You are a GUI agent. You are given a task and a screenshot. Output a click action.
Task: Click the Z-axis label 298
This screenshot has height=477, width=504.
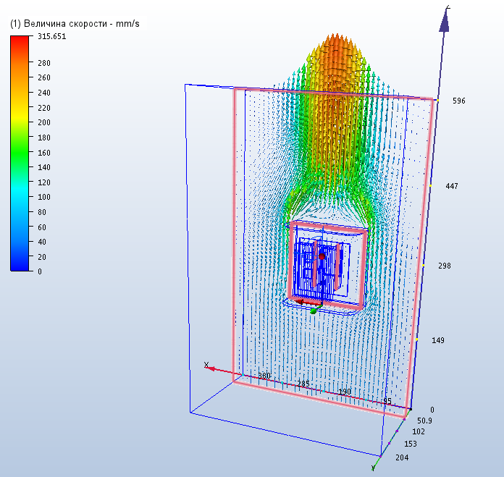point(444,266)
